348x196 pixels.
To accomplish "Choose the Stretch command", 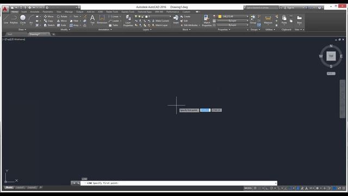I will pos(49,26).
